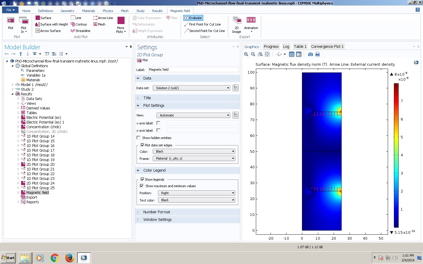
Task: Switch to the Convergence Plot 1 tab
Action: tap(327, 46)
